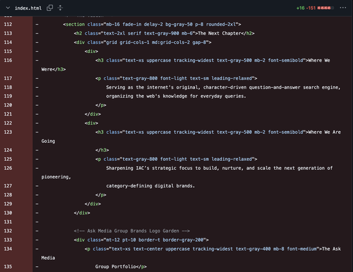Select line number 134
Image resolution: width=353 pixels, height=272 pixels.
coord(8,249)
